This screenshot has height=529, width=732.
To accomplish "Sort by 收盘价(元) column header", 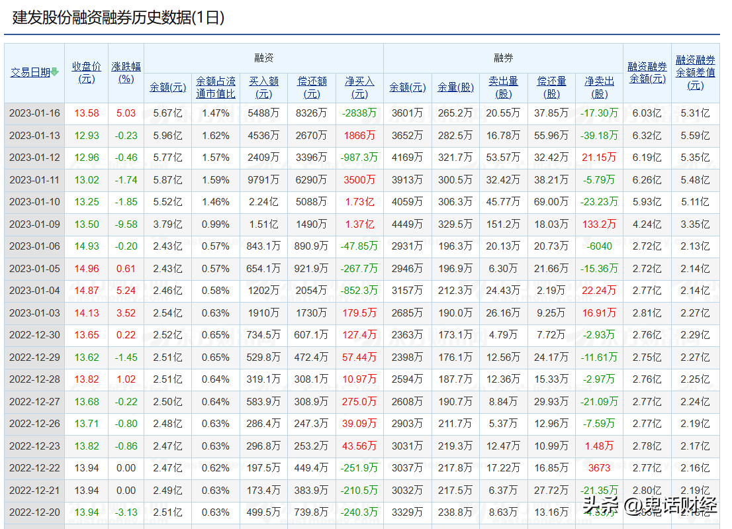I will [86, 72].
